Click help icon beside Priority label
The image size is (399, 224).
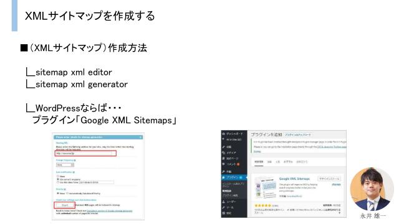click(x=65, y=189)
